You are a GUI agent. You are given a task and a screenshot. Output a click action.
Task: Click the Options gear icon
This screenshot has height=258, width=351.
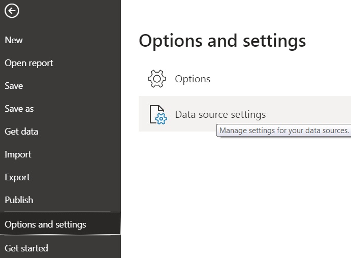point(157,79)
